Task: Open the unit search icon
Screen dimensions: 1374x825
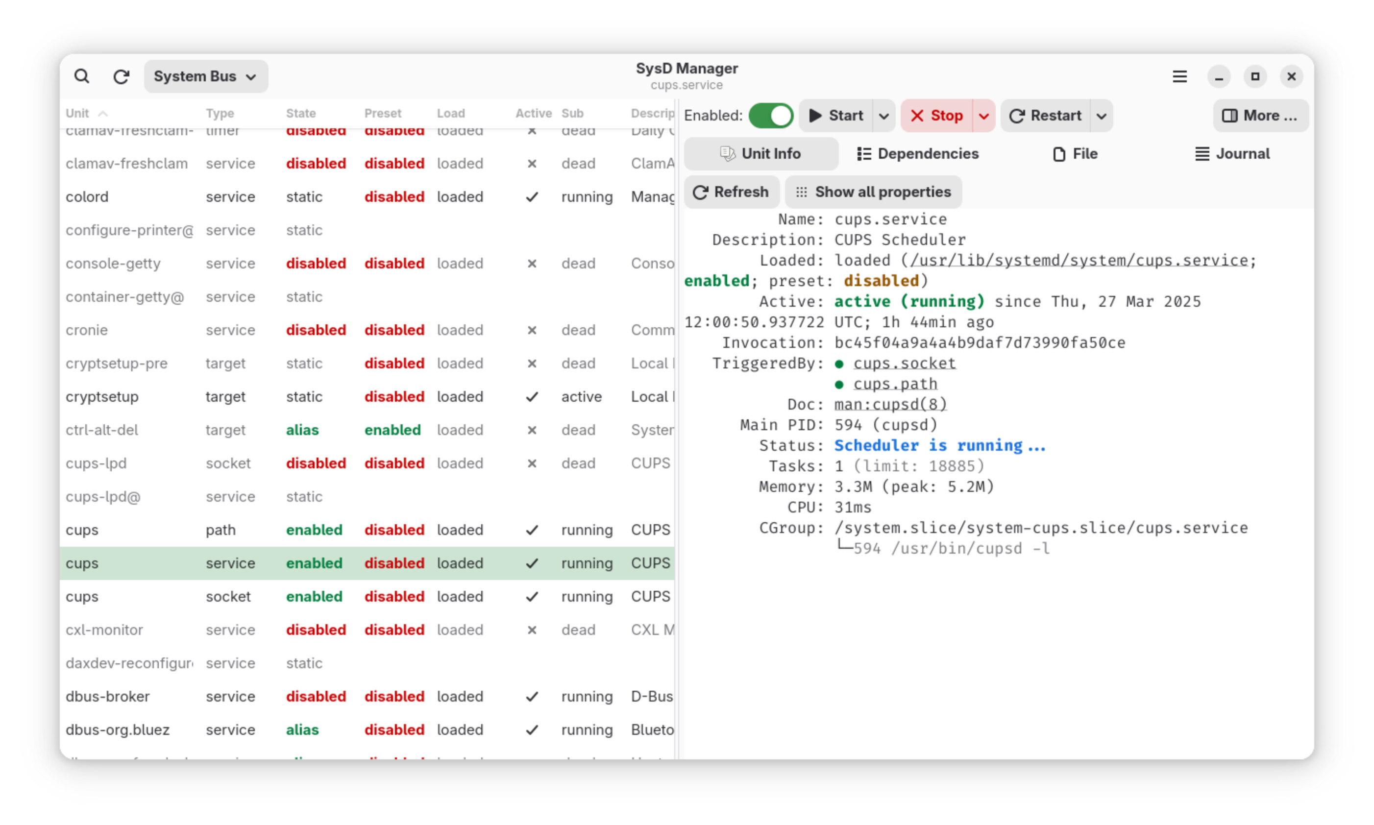Action: coord(82,76)
